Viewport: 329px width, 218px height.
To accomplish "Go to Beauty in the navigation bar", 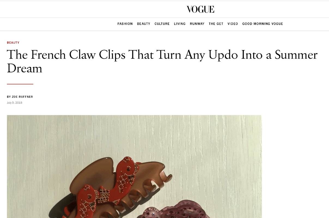I will [144, 24].
